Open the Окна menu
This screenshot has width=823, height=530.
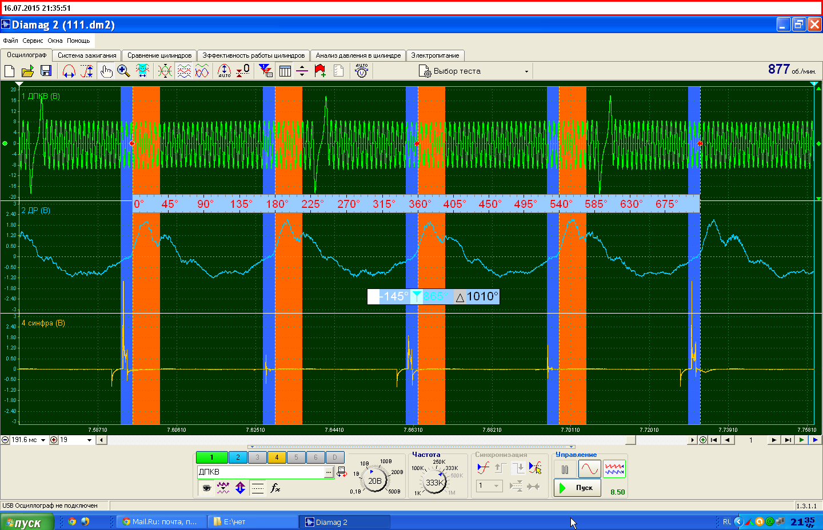tap(55, 41)
